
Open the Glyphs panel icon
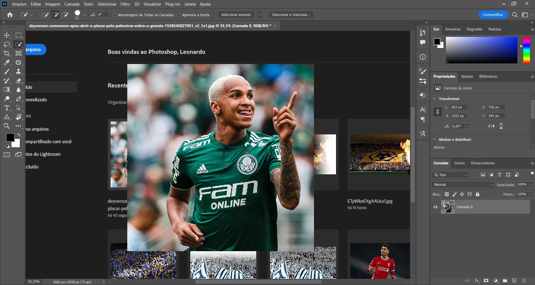(423, 134)
